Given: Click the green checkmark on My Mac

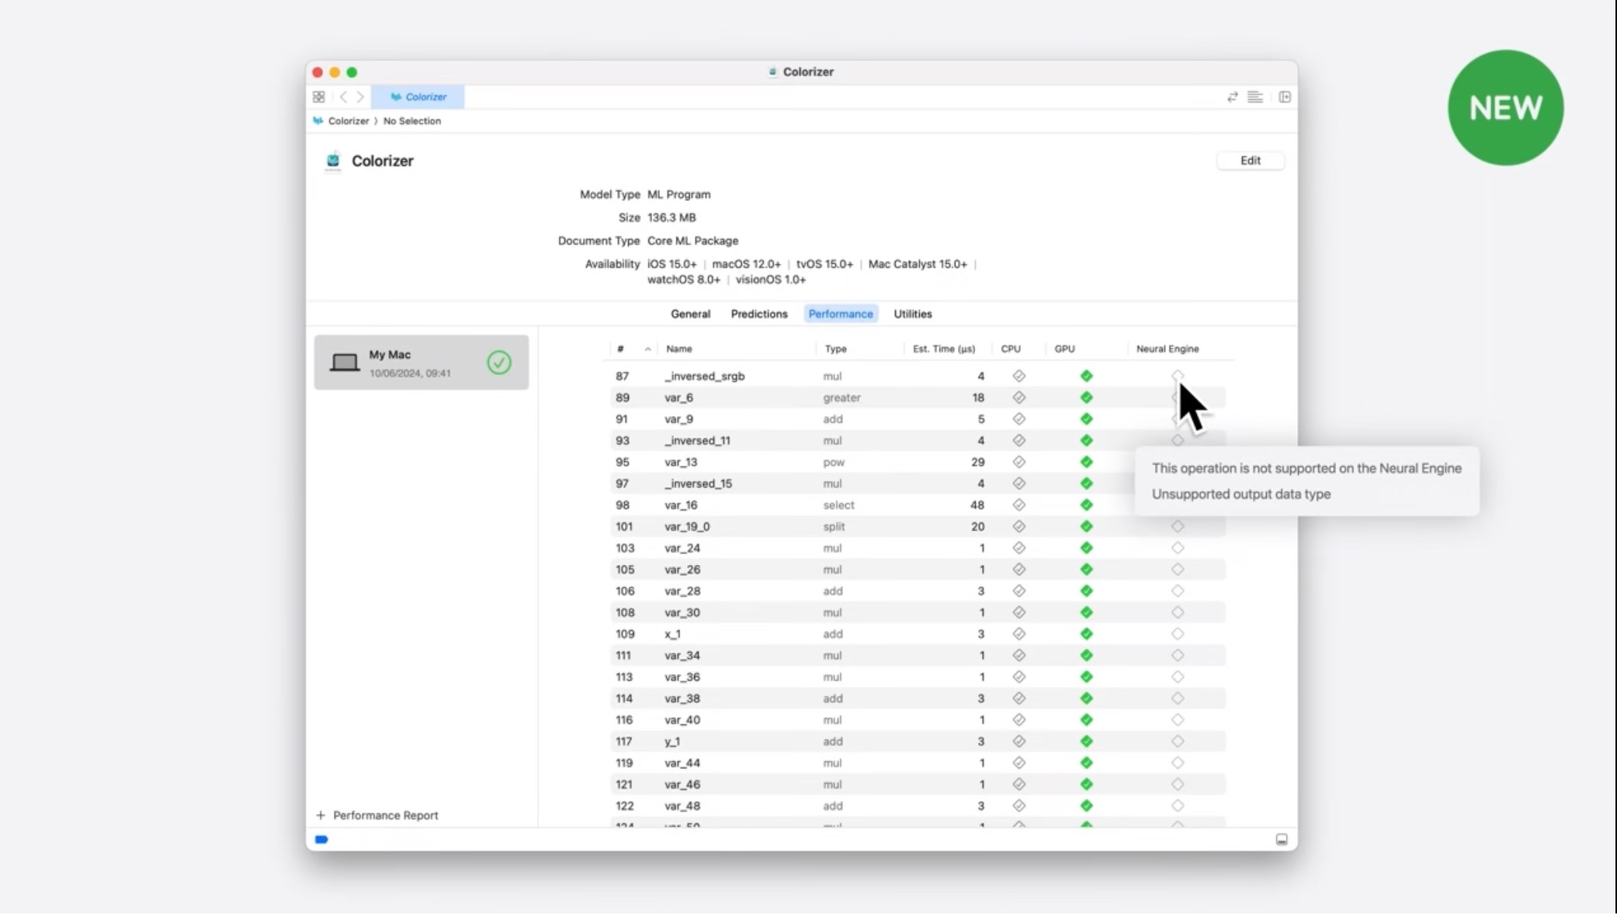Looking at the screenshot, I should [499, 362].
